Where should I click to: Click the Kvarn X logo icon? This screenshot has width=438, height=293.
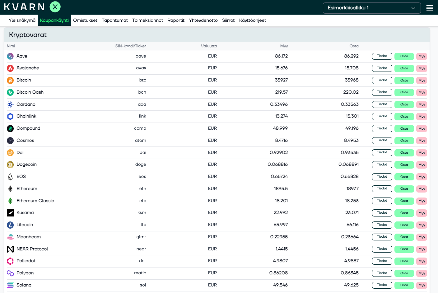pos(55,7)
